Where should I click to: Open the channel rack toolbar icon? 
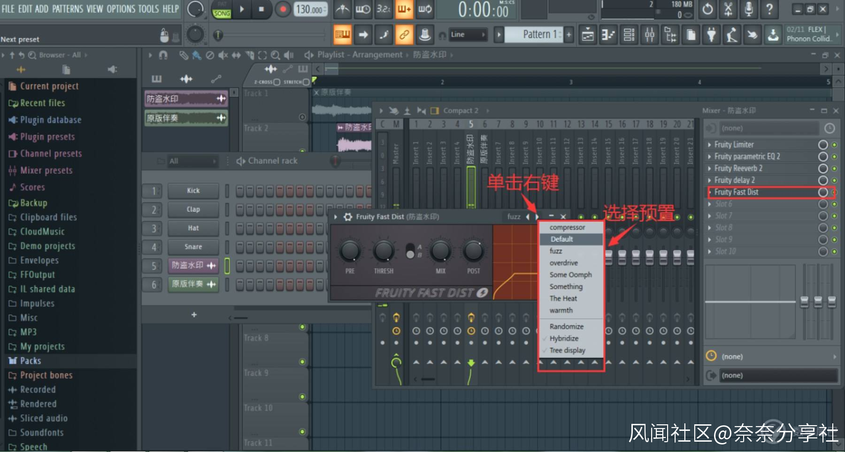(629, 35)
